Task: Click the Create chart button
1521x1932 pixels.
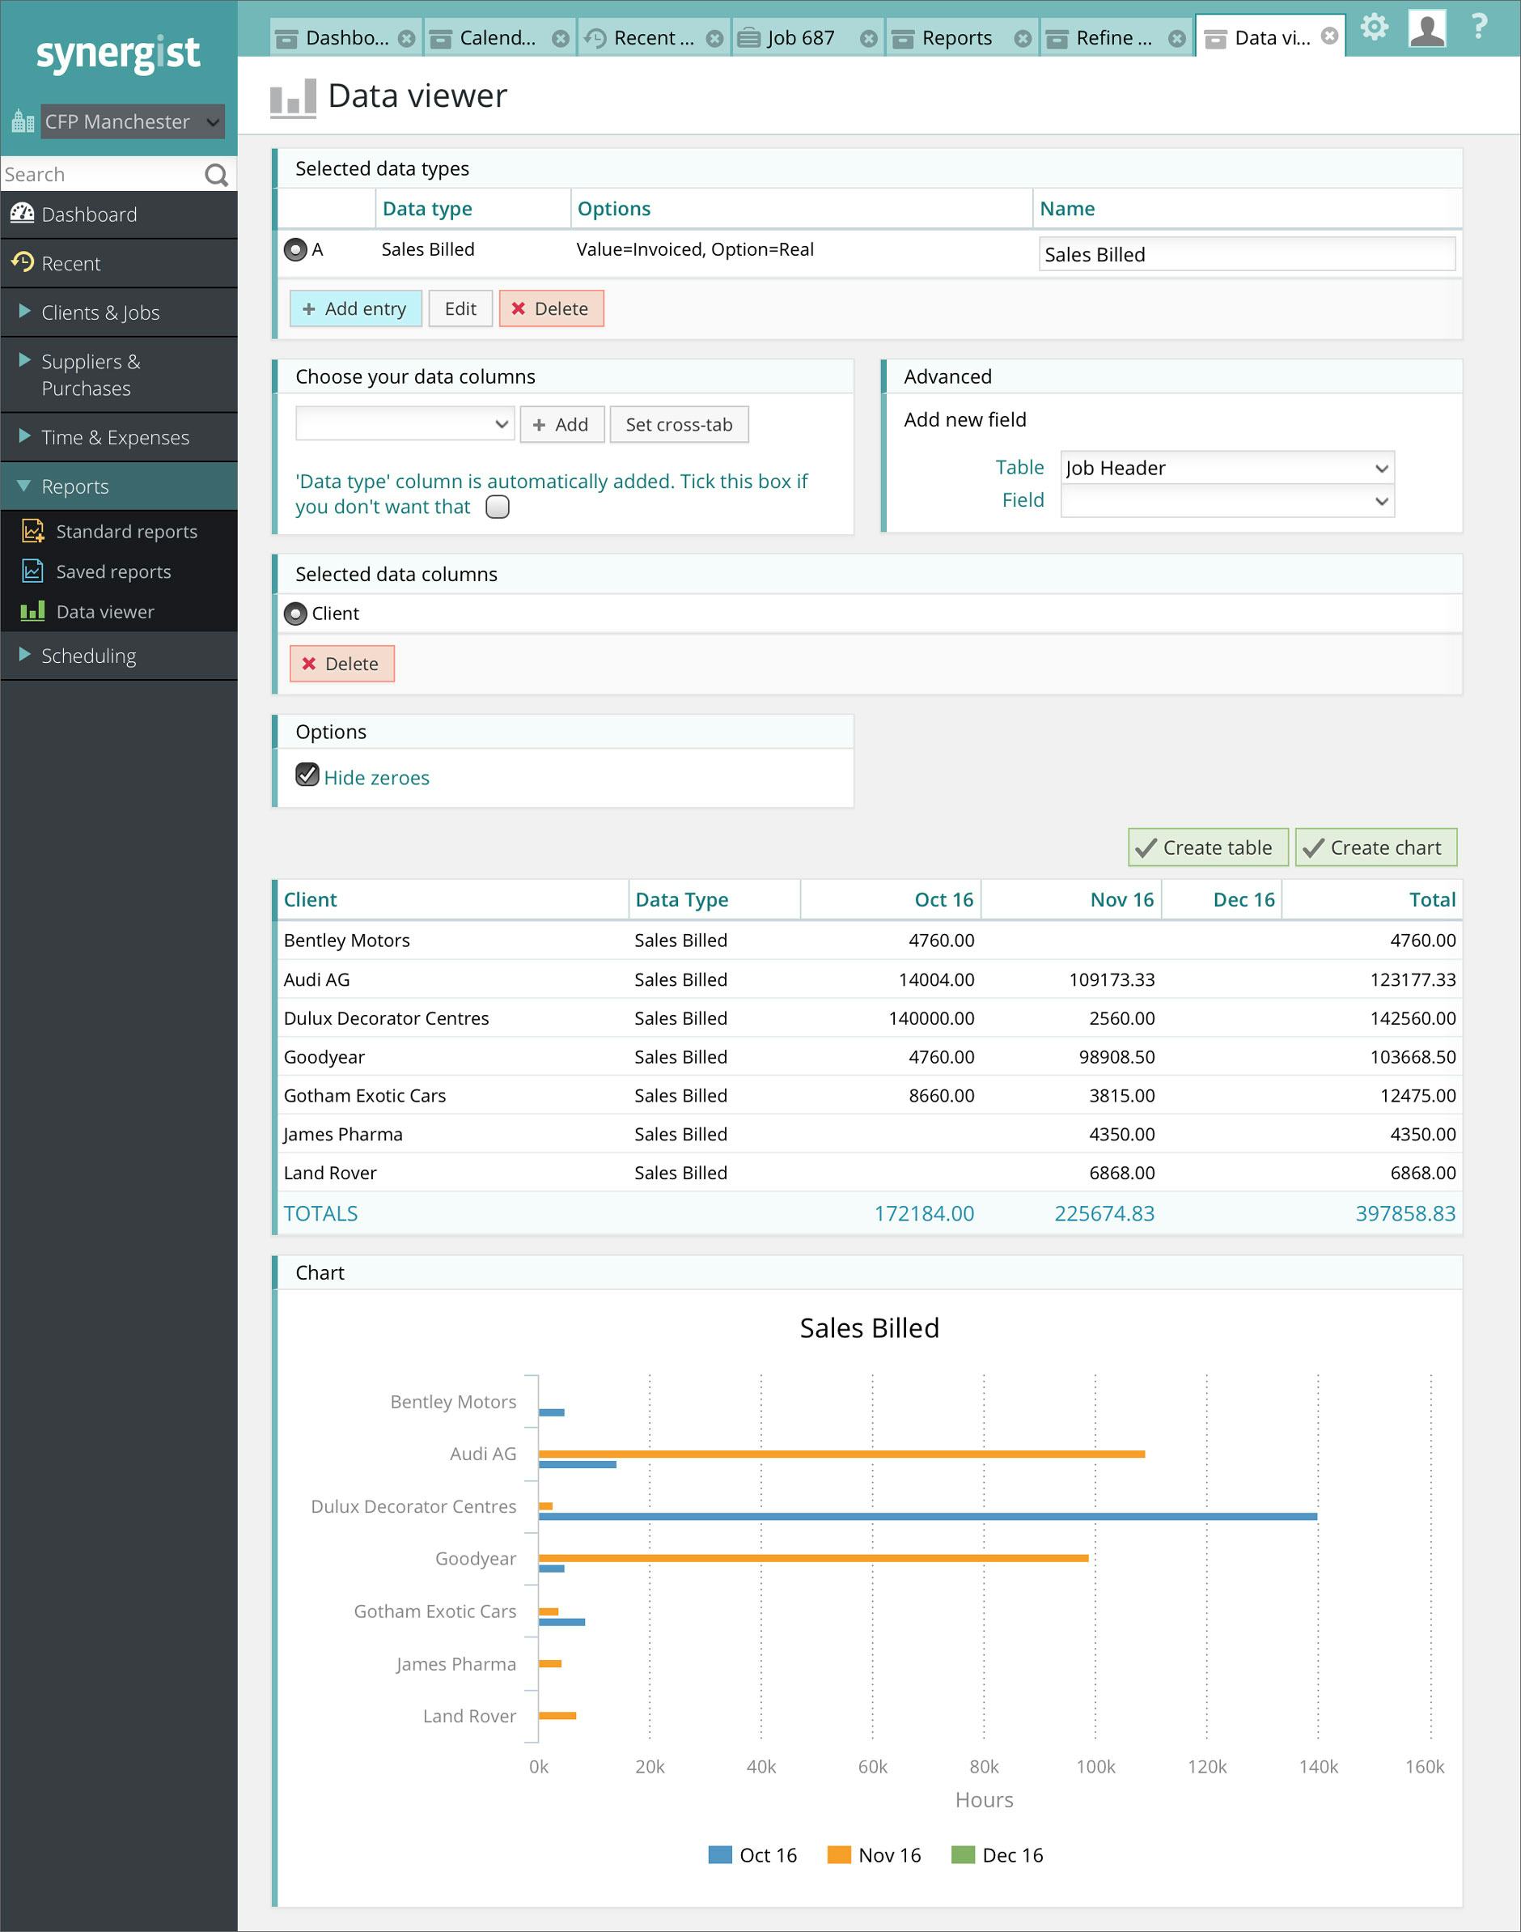Action: coord(1375,847)
